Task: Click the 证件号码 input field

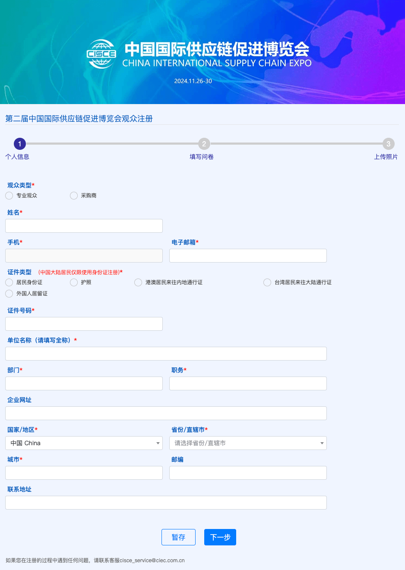Action: coord(84,324)
